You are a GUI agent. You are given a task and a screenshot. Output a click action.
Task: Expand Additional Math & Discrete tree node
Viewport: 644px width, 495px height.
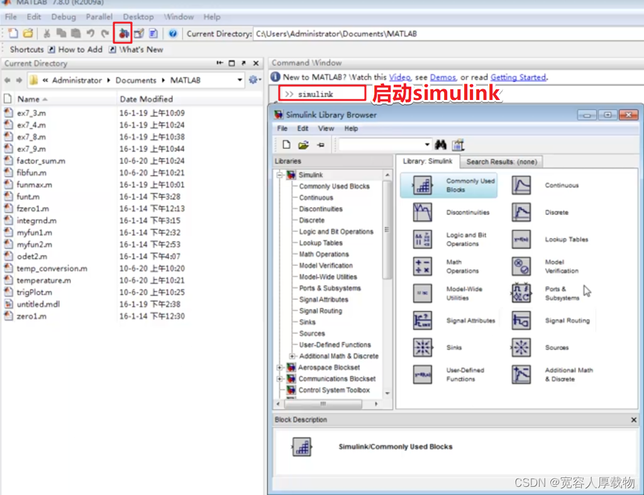pos(292,356)
